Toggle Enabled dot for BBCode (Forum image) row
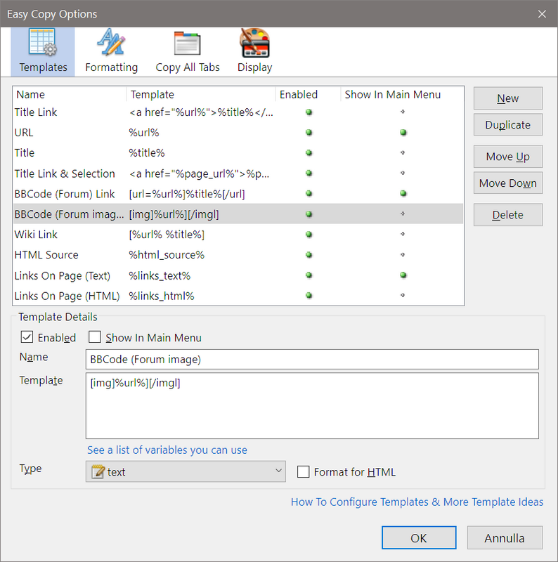558x562 pixels. (x=309, y=214)
